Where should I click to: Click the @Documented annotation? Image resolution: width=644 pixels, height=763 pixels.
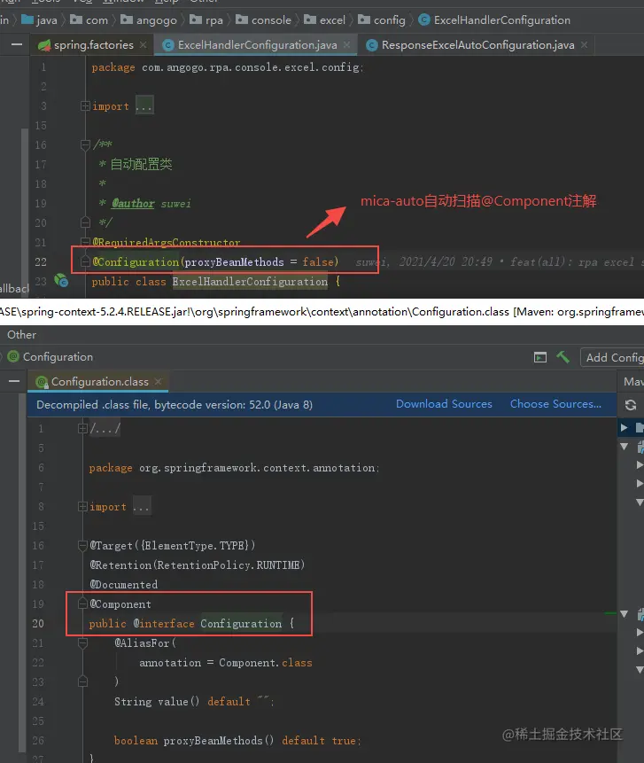pyautogui.click(x=123, y=584)
